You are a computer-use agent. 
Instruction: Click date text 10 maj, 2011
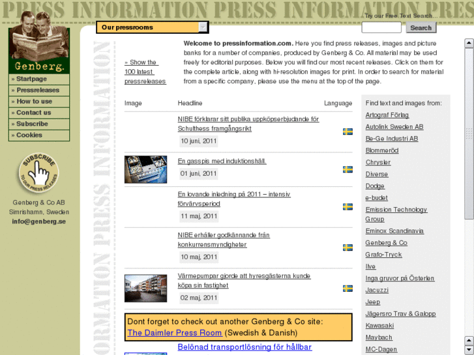coord(199,257)
